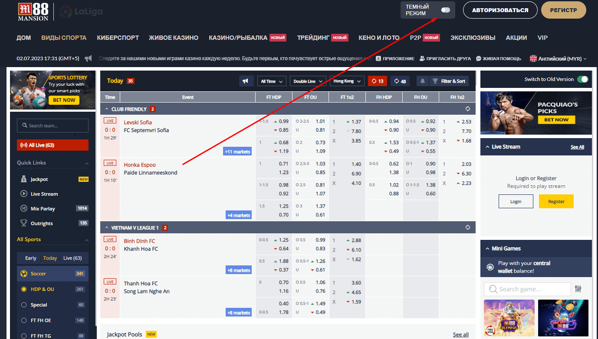Click the M88 Mansion logo

point(33,12)
